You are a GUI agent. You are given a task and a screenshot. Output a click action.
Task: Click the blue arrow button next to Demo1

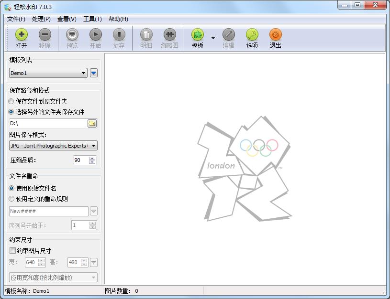point(94,73)
